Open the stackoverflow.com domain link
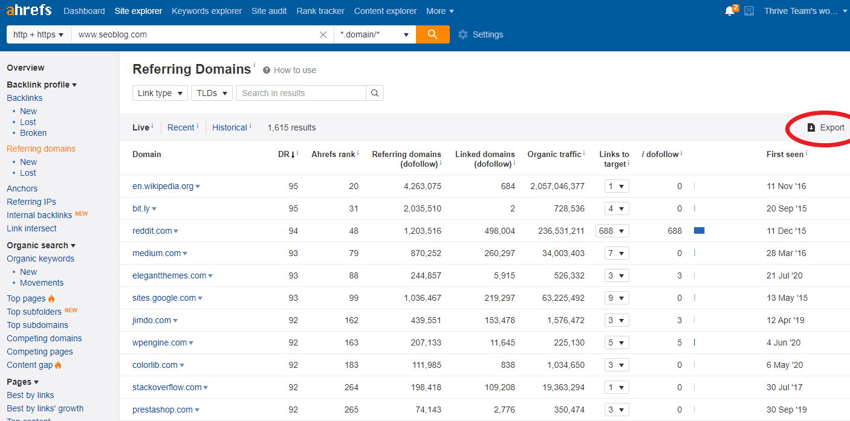This screenshot has height=421, width=850. tap(167, 387)
